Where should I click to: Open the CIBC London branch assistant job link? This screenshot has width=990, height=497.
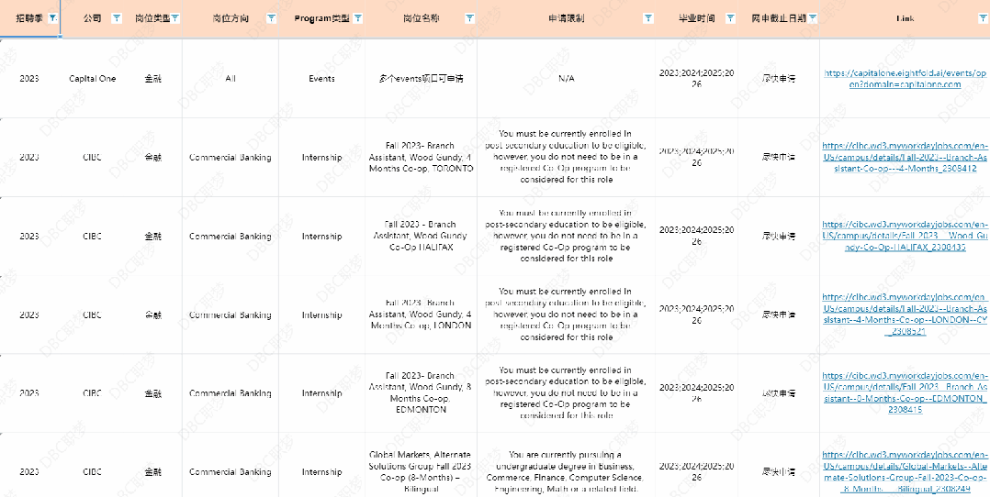pos(905,315)
